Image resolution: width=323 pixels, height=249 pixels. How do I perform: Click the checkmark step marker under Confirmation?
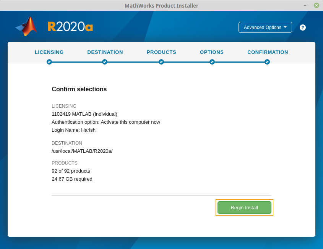pyautogui.click(x=267, y=62)
